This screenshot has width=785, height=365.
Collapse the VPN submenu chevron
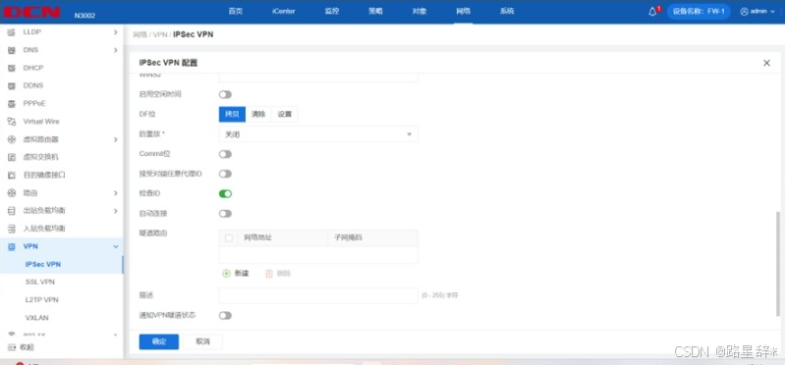pyautogui.click(x=116, y=246)
